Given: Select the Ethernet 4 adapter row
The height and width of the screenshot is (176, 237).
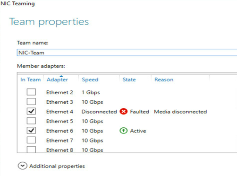Looking at the screenshot, I should 127,112.
